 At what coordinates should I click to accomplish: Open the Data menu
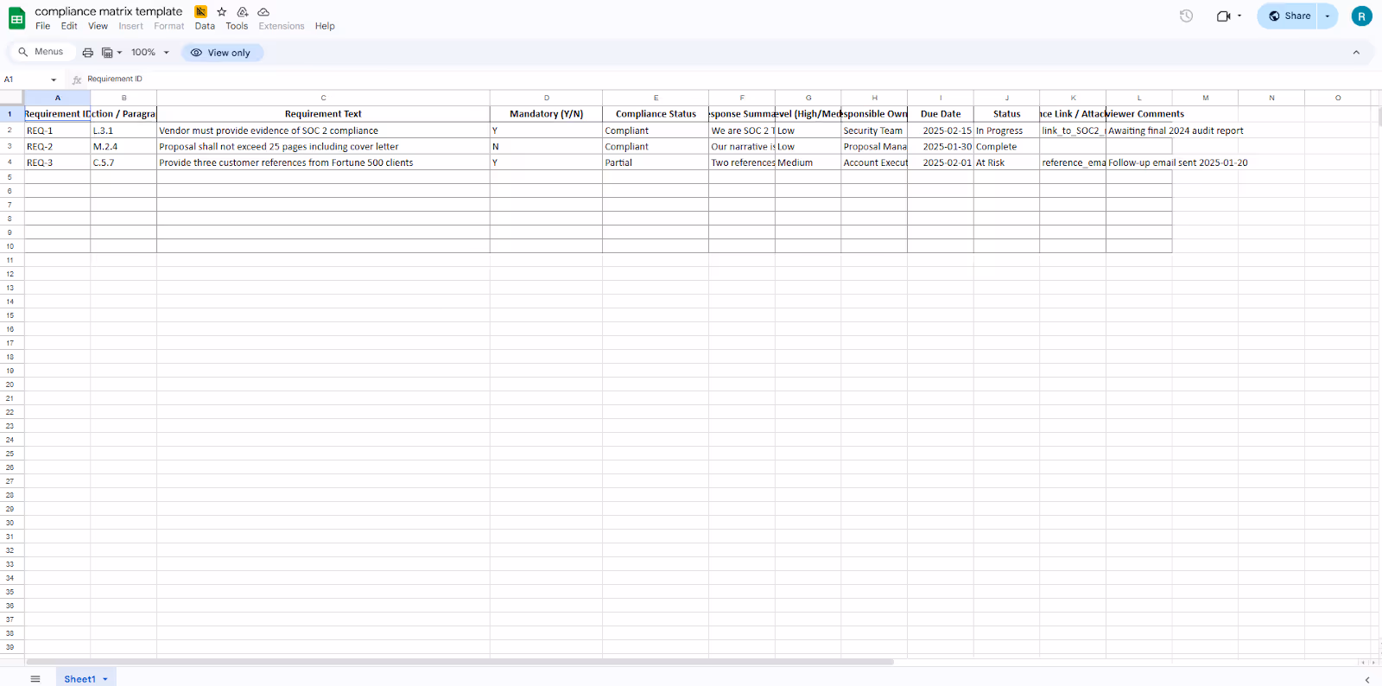tap(205, 26)
